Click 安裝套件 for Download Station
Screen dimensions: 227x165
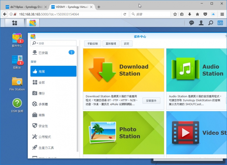pyautogui.click(x=151, y=101)
